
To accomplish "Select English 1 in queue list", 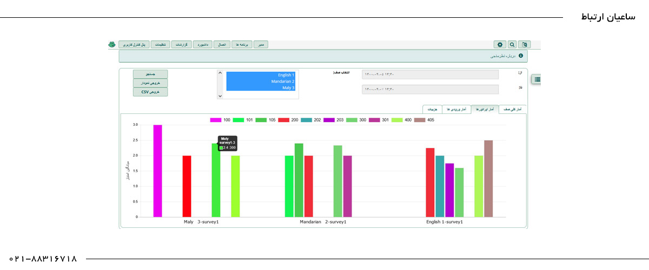I will click(x=261, y=75).
